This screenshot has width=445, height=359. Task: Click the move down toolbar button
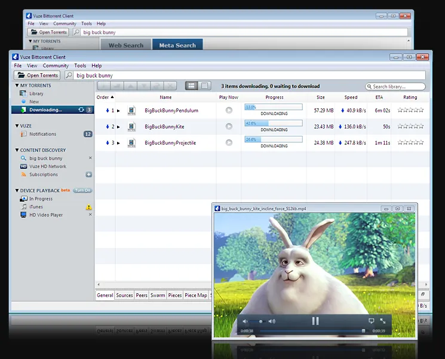pyautogui.click(x=144, y=86)
